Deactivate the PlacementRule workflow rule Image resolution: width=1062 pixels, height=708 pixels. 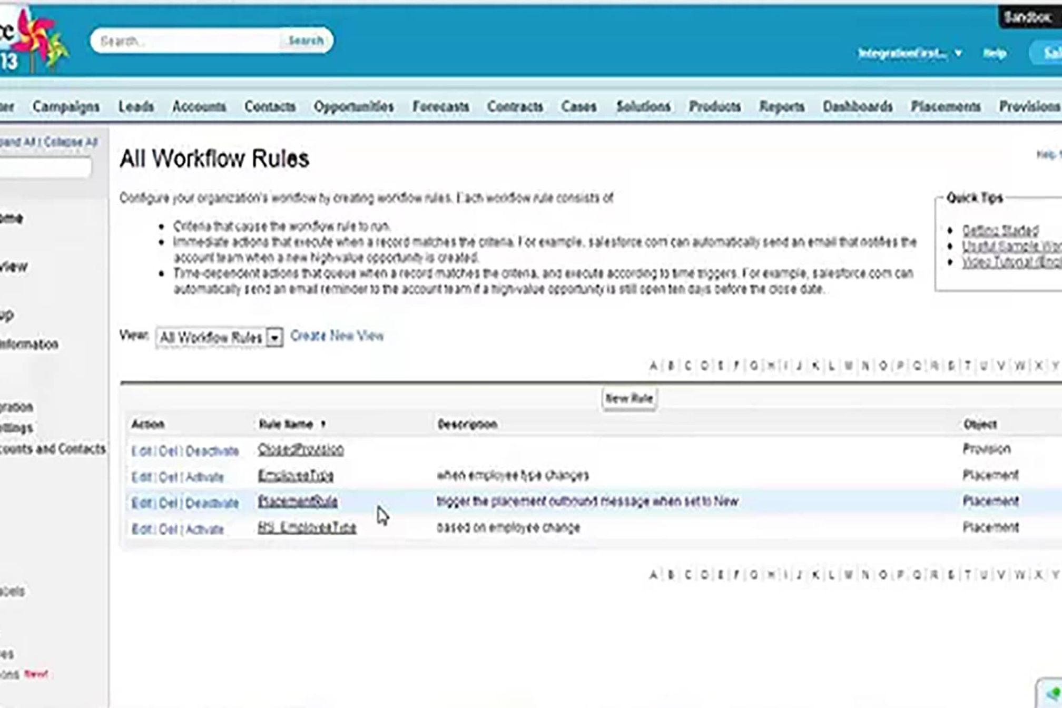(212, 503)
